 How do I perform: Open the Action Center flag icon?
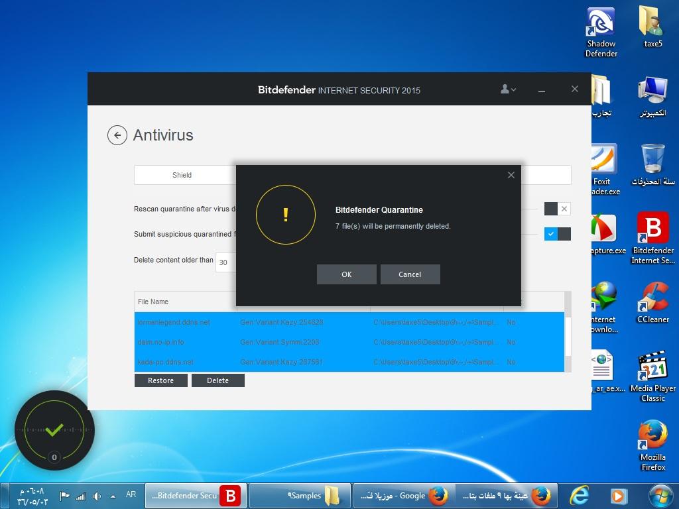(65, 496)
